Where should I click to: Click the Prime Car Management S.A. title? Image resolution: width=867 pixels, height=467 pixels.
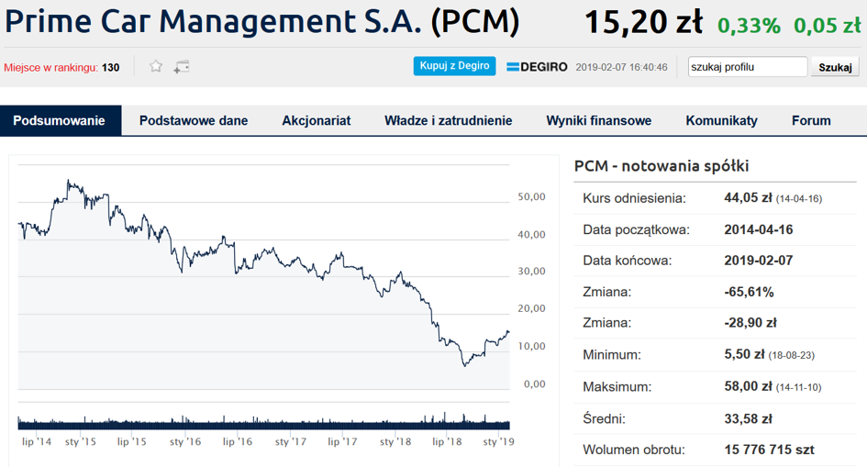tap(261, 22)
